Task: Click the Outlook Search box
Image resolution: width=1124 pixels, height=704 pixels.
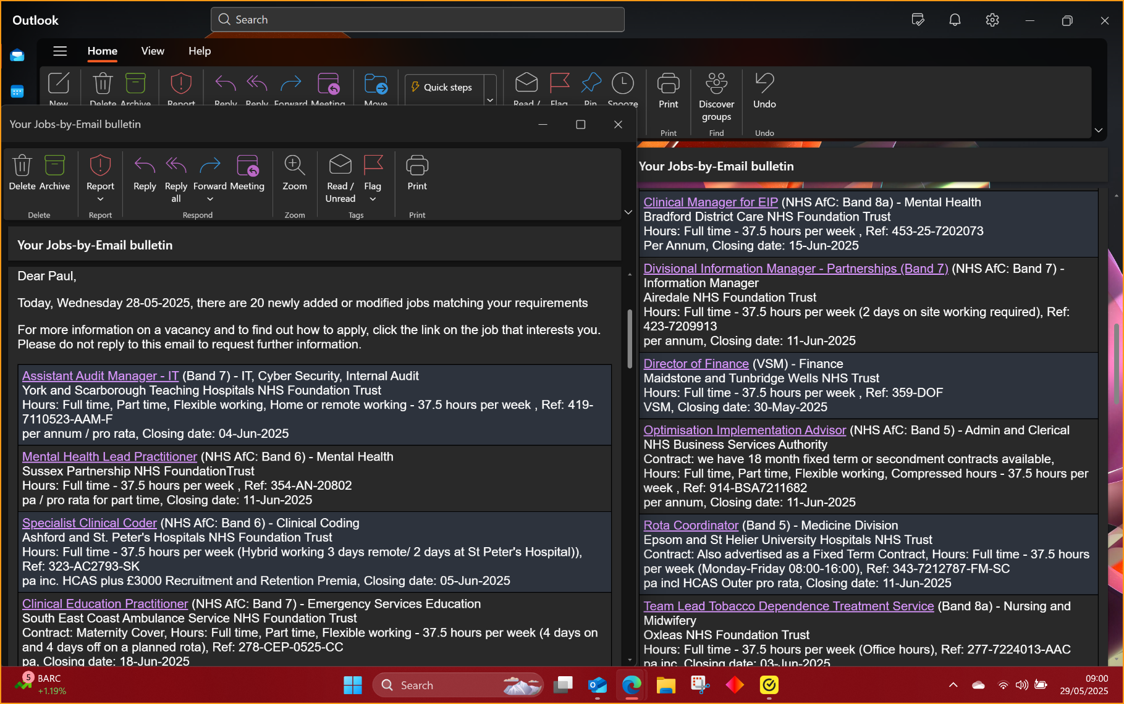Action: pos(418,20)
